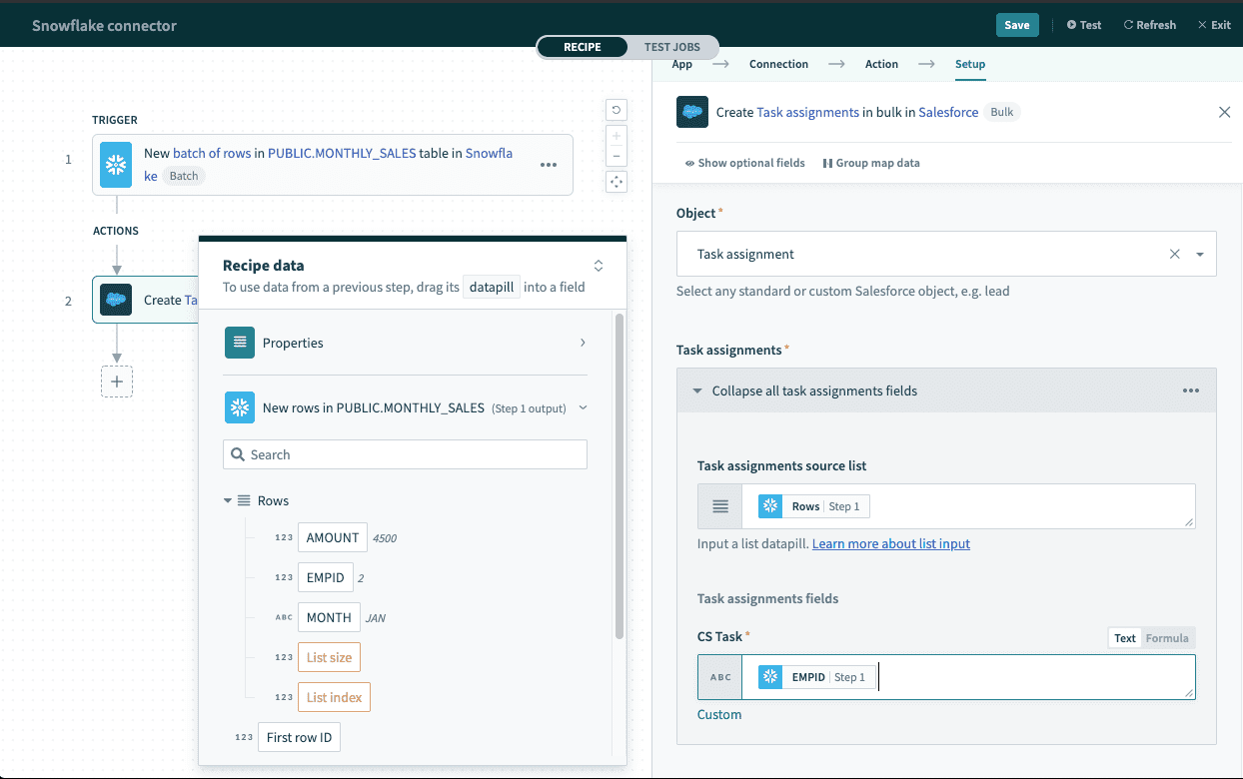Toggle to the Test Jobs view
The height and width of the screenshot is (779, 1243).
671,47
